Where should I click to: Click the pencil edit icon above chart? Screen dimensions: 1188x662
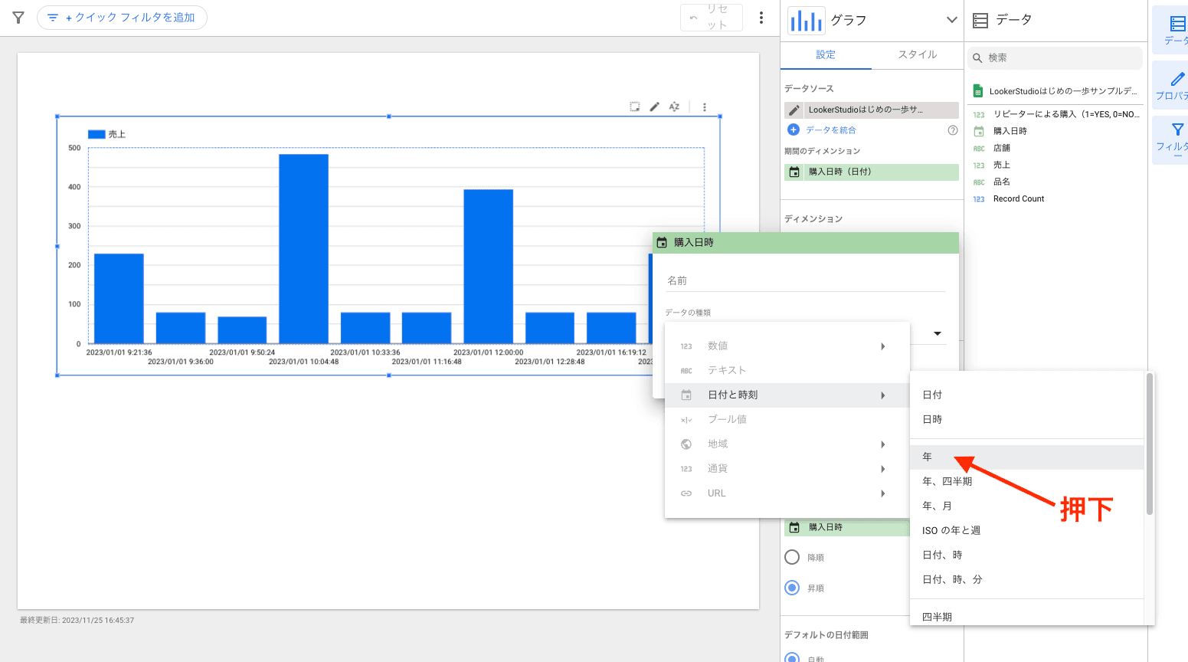(x=654, y=107)
